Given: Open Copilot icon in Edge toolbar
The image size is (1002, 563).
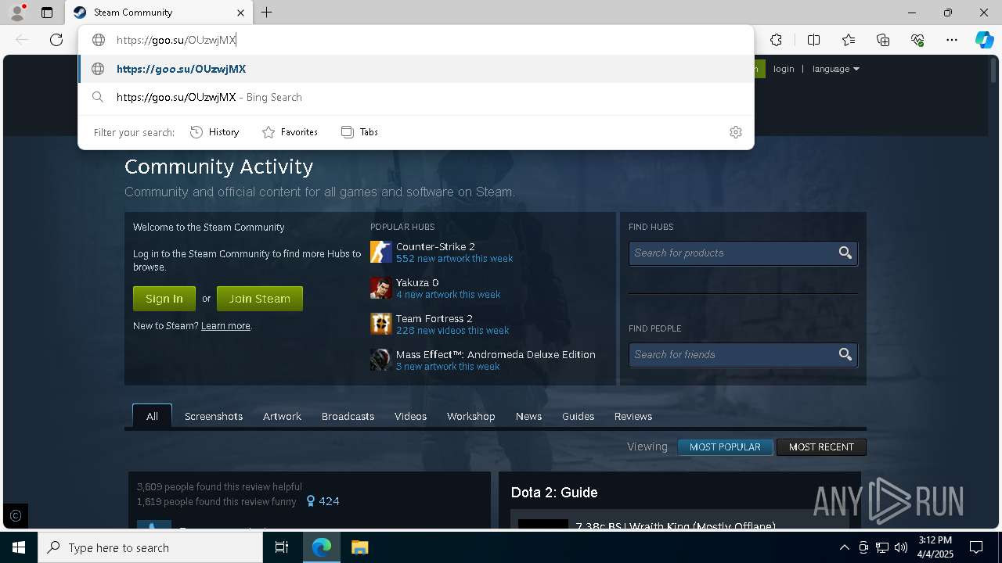Looking at the screenshot, I should (x=984, y=40).
